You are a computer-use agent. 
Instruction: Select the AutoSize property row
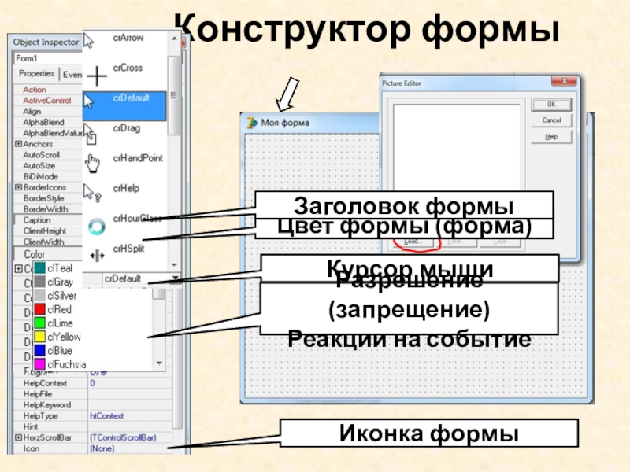[x=48, y=165]
